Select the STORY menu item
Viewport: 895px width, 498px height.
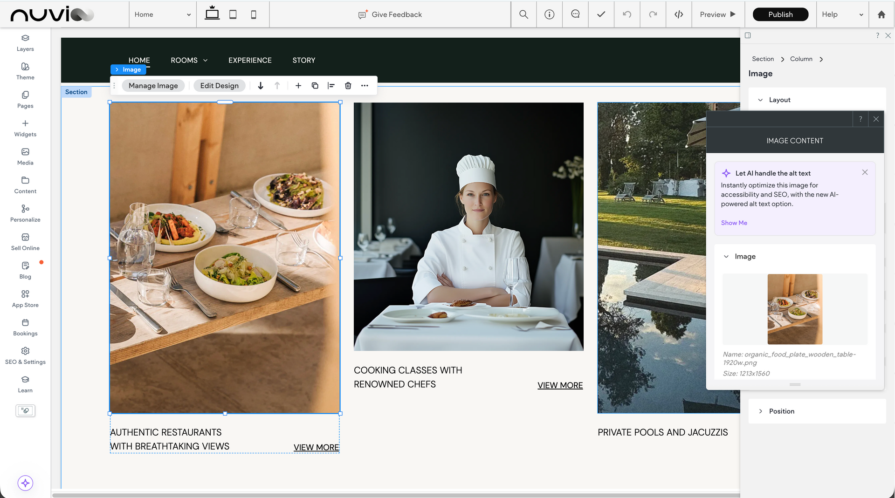tap(303, 60)
